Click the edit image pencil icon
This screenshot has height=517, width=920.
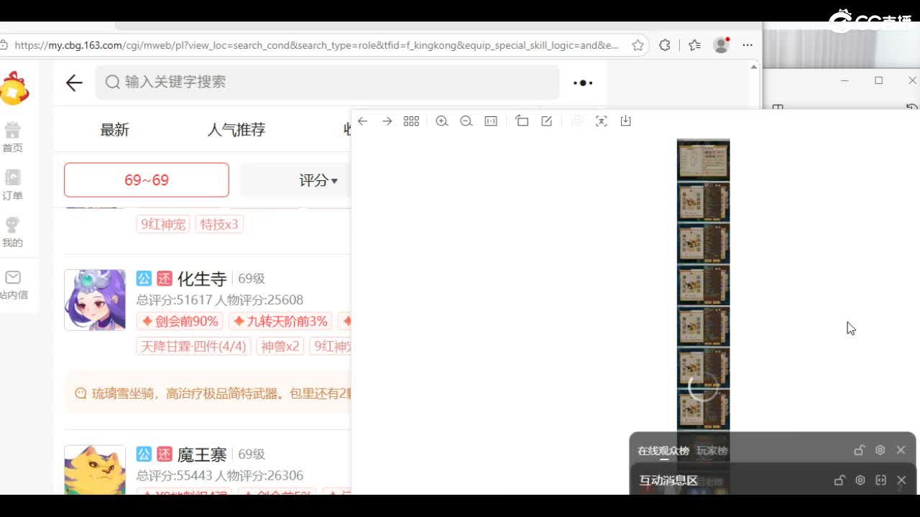(546, 121)
